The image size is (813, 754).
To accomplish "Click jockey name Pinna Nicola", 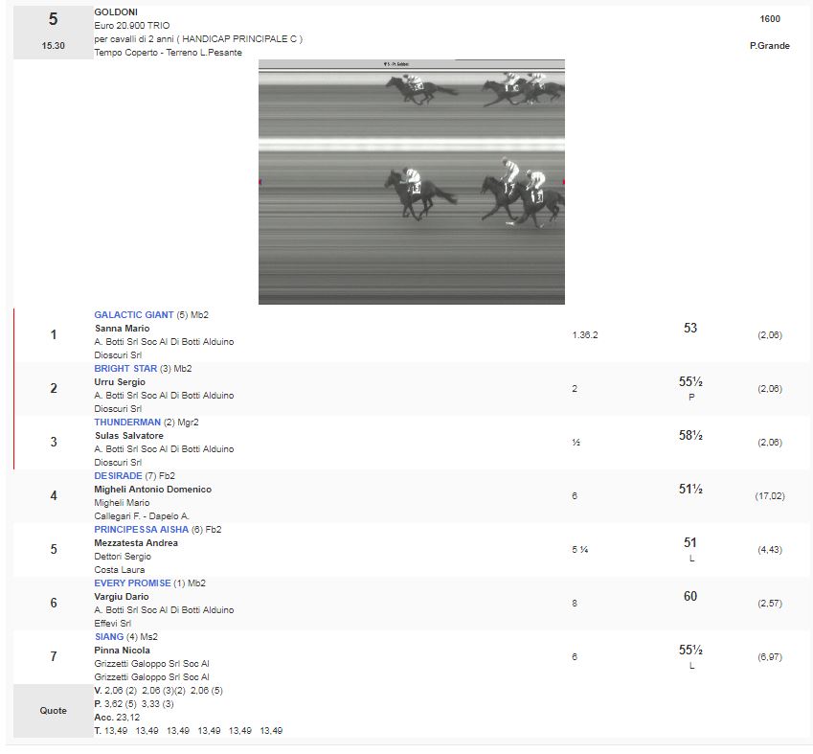I will pyautogui.click(x=122, y=651).
